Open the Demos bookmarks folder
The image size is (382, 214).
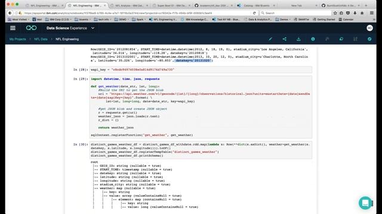pos(282,20)
